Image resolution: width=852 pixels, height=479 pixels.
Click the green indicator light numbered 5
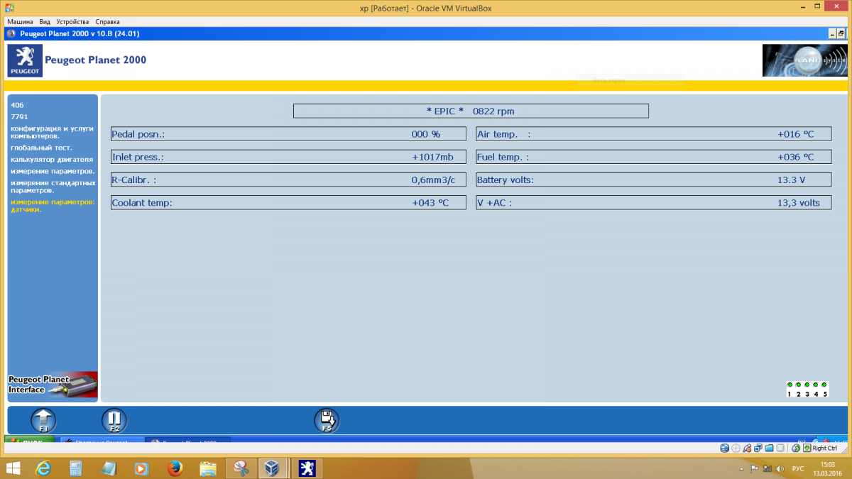pyautogui.click(x=824, y=385)
